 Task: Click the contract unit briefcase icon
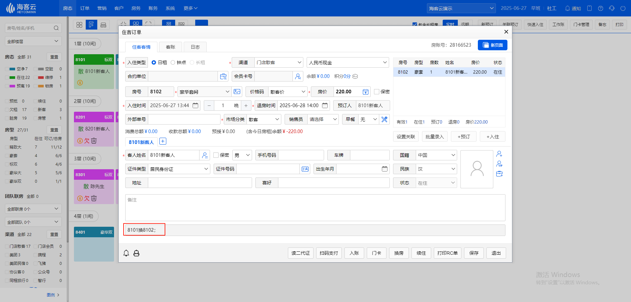point(223,76)
